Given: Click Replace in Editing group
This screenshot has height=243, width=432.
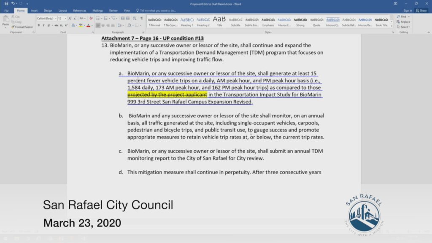Looking at the screenshot, I should (x=403, y=22).
